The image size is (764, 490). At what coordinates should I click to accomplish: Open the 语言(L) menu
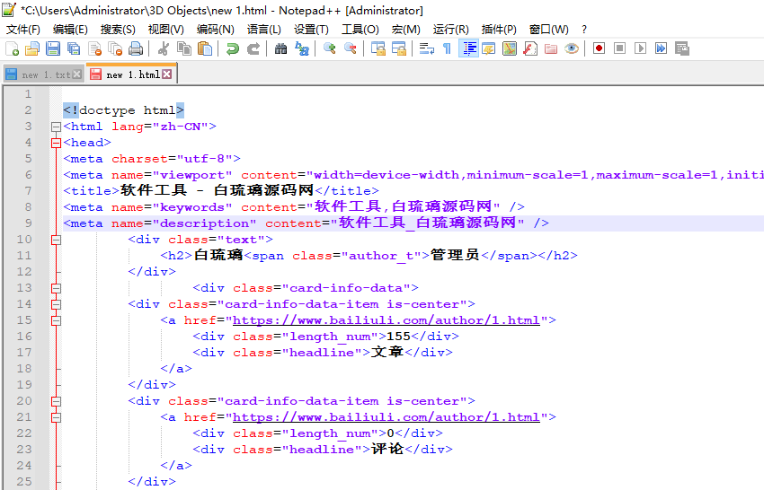coord(263,30)
